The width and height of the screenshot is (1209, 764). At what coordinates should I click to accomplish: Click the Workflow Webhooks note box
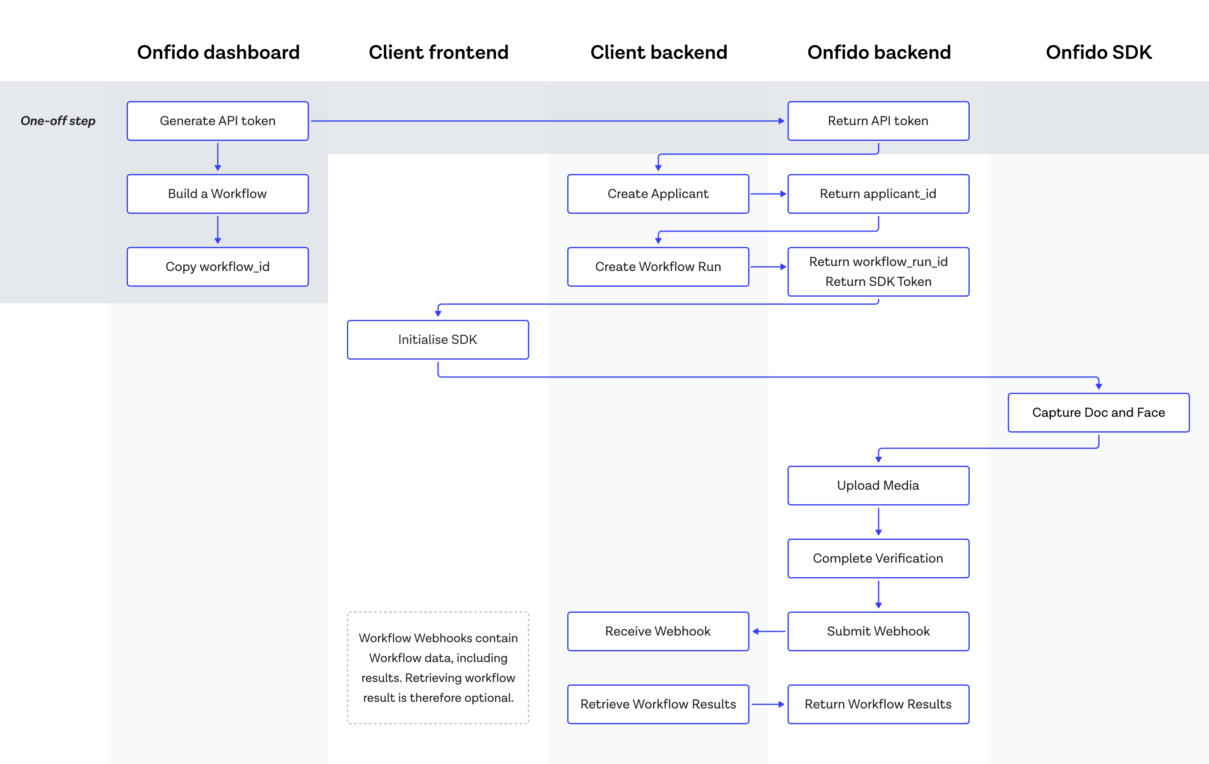(x=438, y=667)
